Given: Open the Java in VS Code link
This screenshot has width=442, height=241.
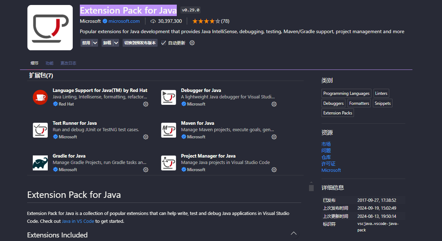Looking at the screenshot, I should (78, 221).
